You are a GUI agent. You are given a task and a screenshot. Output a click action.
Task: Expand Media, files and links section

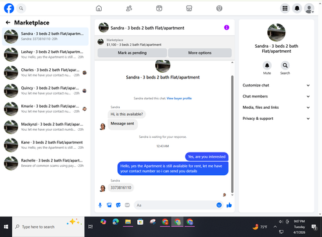pos(276,108)
